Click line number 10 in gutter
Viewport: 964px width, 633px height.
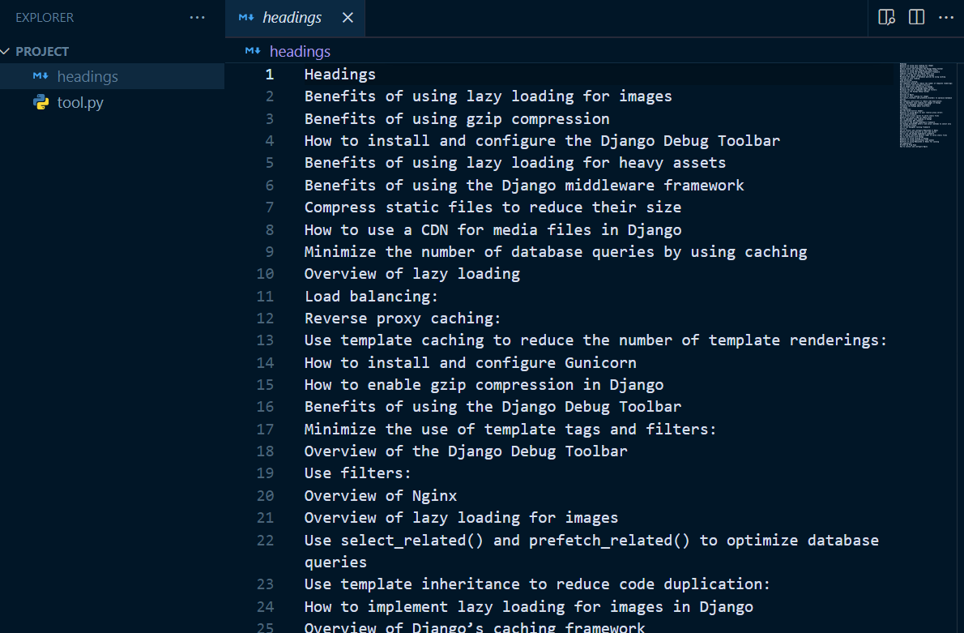[x=265, y=274]
